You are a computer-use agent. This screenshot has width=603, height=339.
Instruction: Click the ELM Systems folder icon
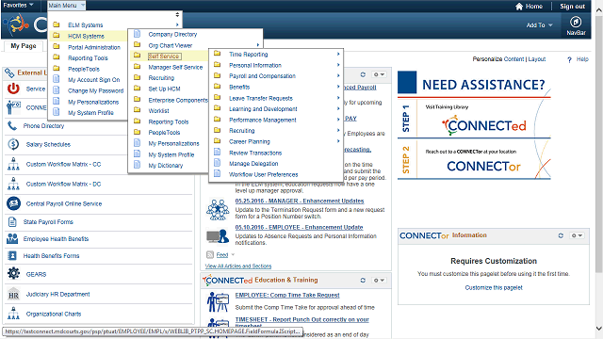click(57, 24)
